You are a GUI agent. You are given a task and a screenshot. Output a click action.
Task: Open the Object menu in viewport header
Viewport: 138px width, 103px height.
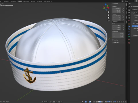coord(8,102)
